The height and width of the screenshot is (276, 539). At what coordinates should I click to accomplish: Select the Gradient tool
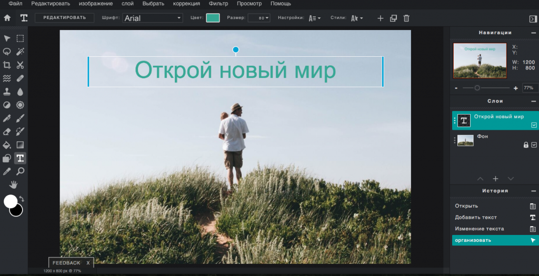tap(21, 145)
